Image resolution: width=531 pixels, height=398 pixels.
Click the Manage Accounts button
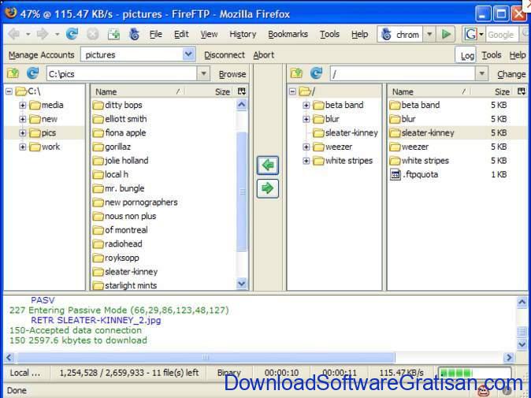tap(41, 55)
